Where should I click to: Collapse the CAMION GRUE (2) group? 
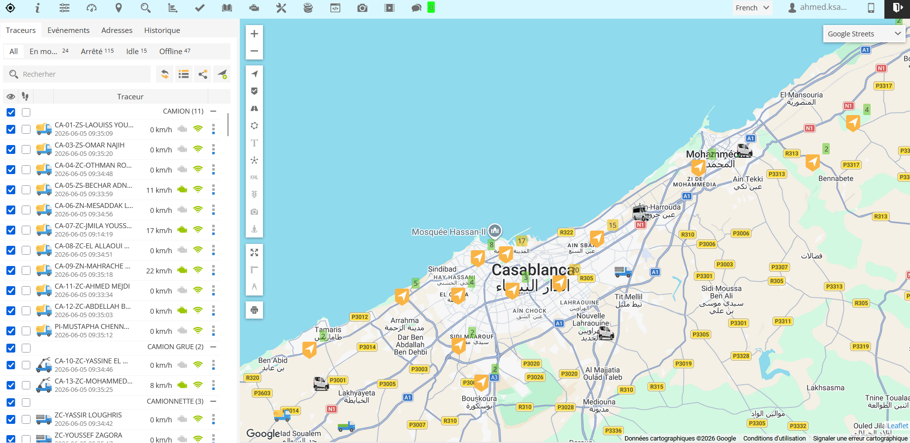click(x=213, y=347)
